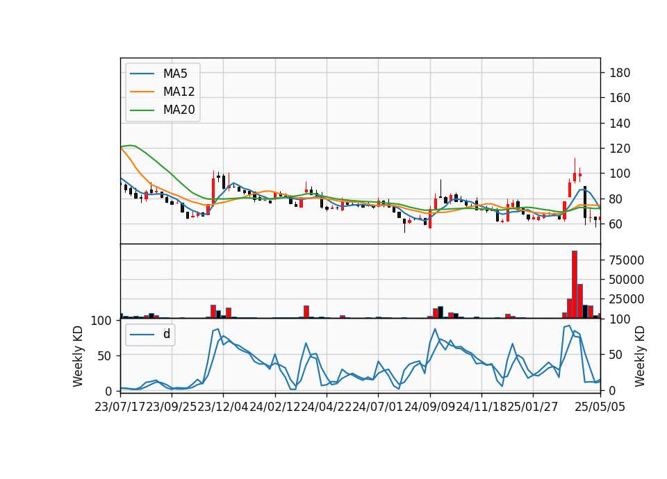The height and width of the screenshot is (479, 667).
Task: Click the left-axis 0 label in KD panel
Action: click(108, 391)
